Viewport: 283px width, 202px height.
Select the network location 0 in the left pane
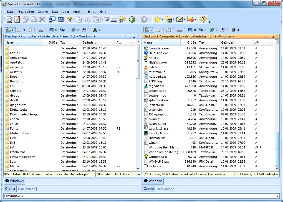pos(54,29)
